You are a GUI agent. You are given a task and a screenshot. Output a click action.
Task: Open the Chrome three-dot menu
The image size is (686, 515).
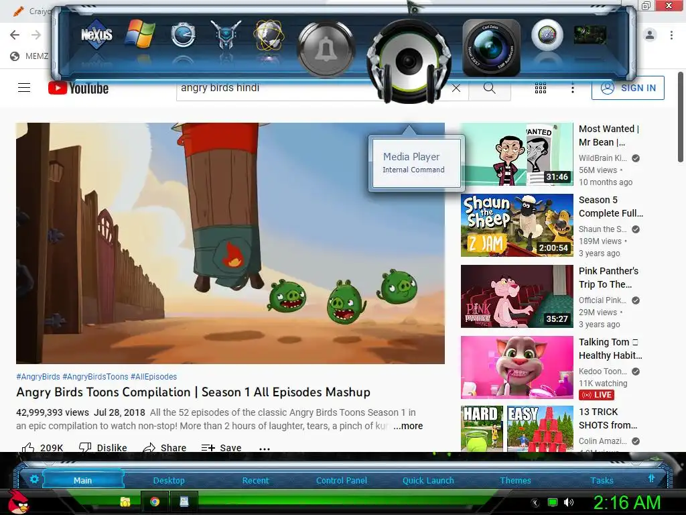click(x=671, y=35)
